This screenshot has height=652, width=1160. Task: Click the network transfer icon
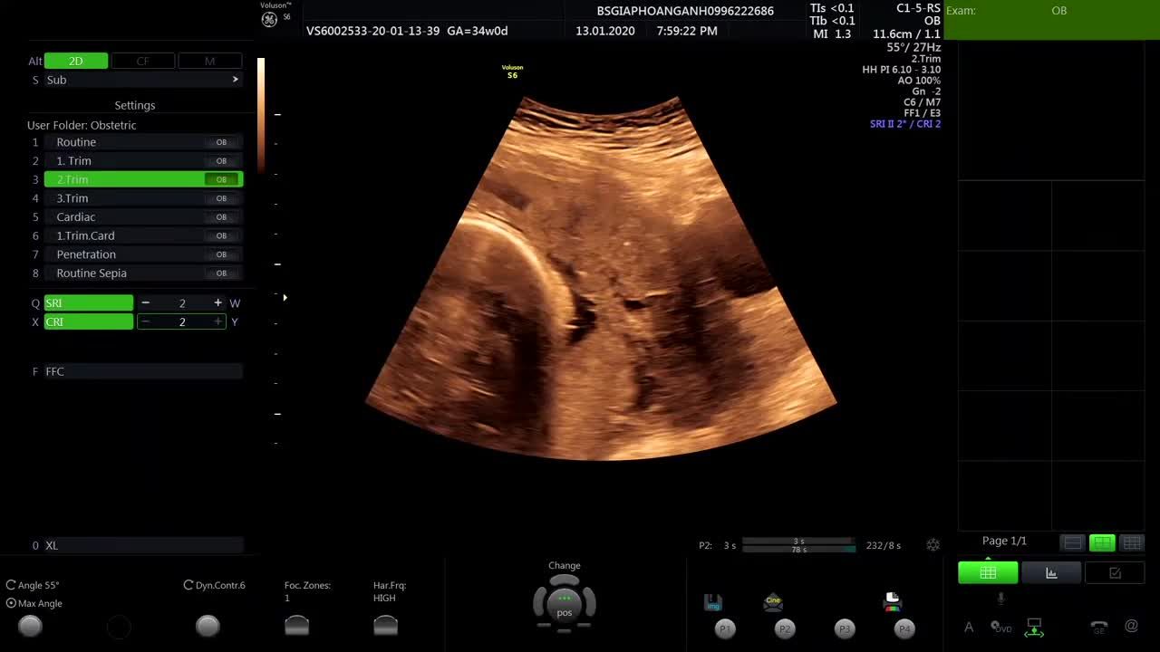point(1034,627)
